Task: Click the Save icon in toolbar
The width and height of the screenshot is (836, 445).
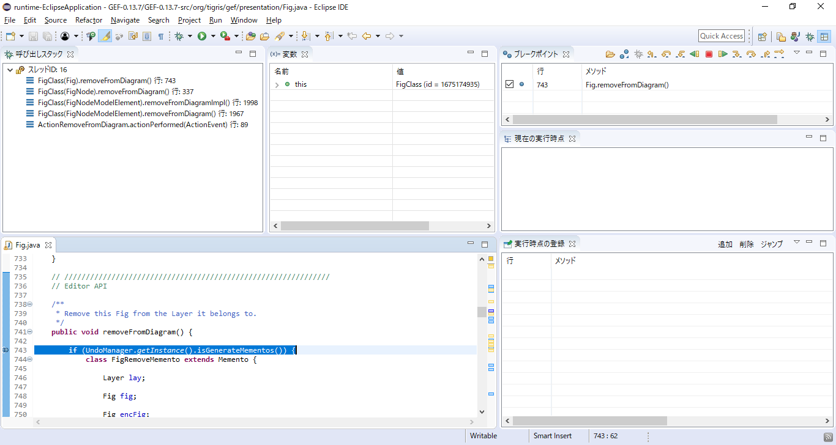Action: coord(33,36)
